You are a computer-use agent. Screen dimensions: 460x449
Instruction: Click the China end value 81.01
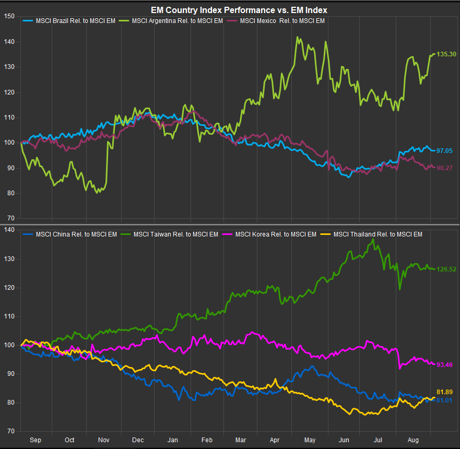[444, 400]
